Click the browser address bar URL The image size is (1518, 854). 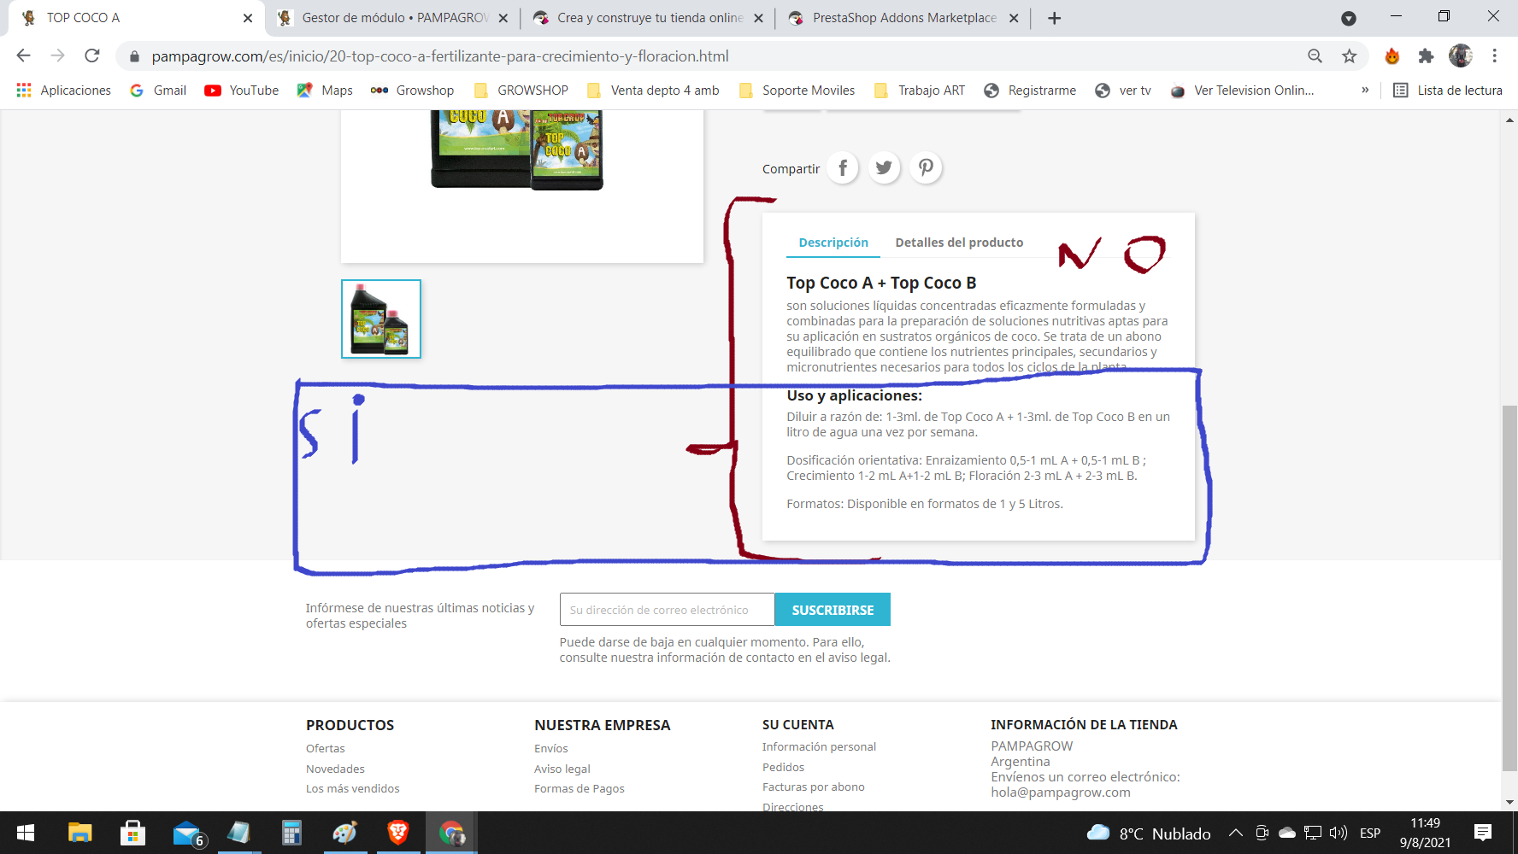tap(440, 56)
